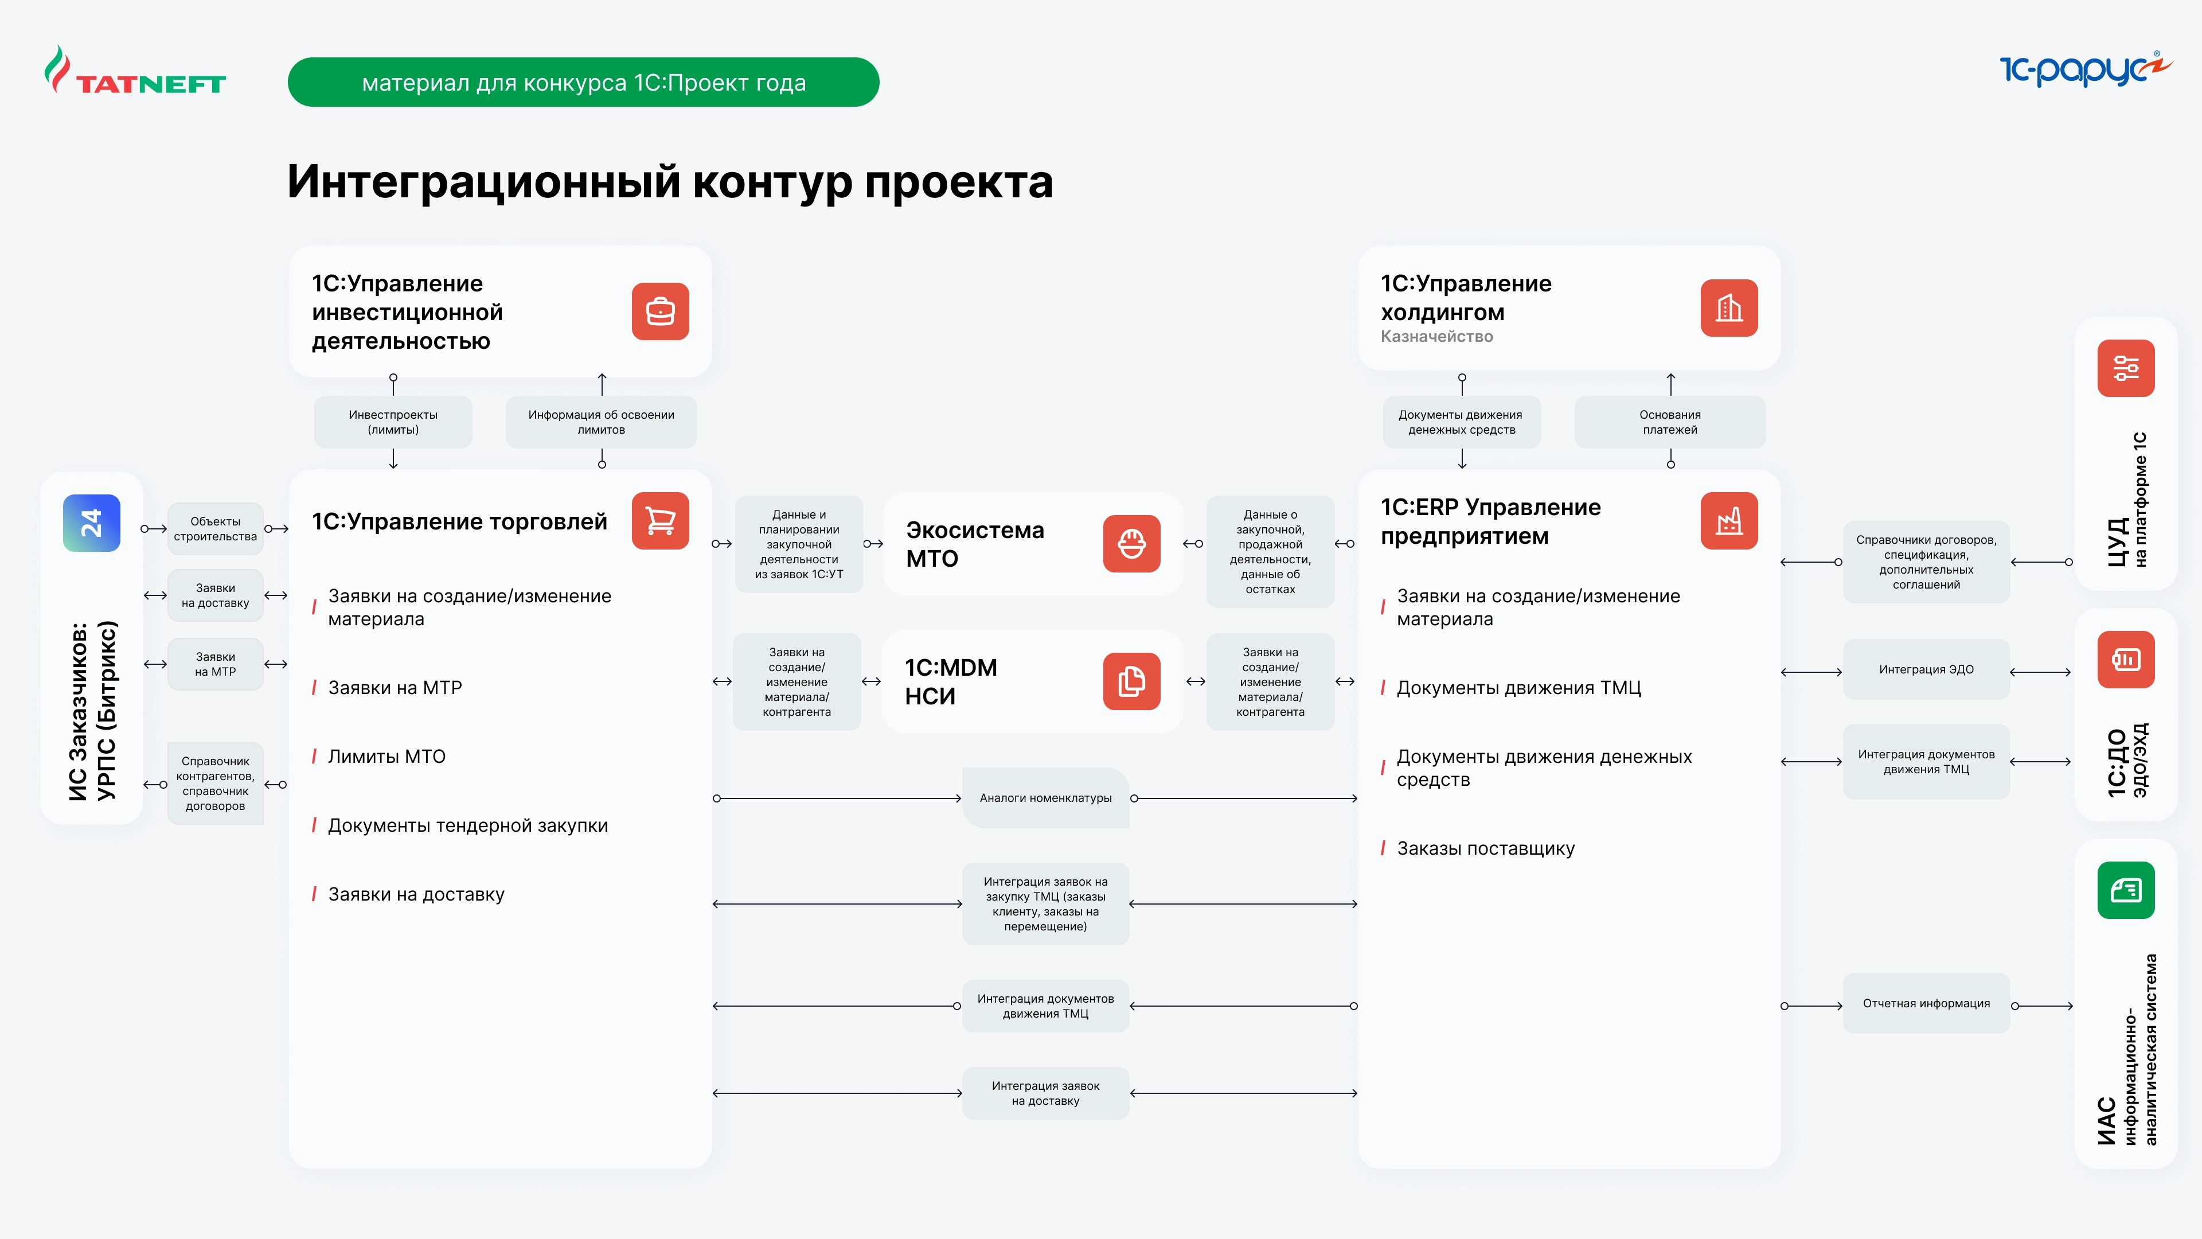
Task: Click the green banner 'материал для конкурса 1С:Проект года'
Action: [x=583, y=82]
